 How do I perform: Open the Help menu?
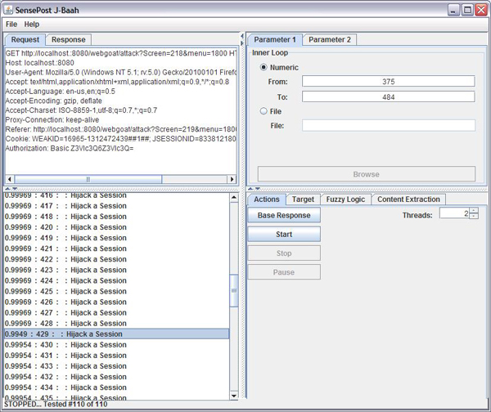pos(32,25)
